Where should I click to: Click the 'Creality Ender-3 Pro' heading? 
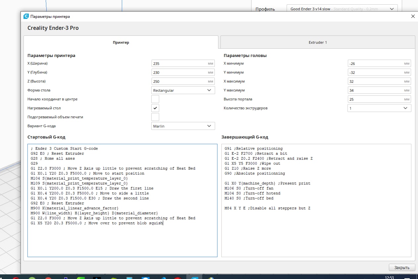(x=53, y=28)
